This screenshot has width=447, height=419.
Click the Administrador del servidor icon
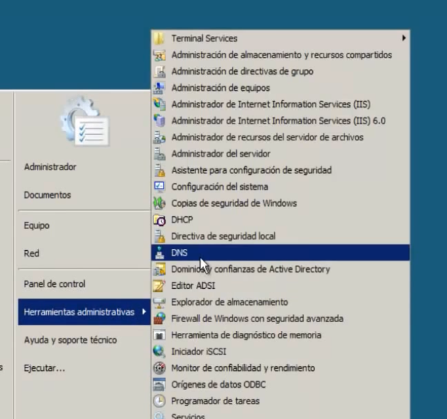159,154
